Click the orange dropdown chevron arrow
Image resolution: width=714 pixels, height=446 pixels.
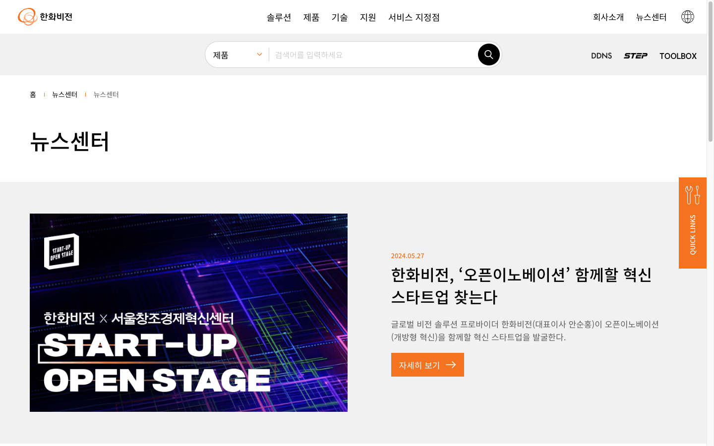259,55
